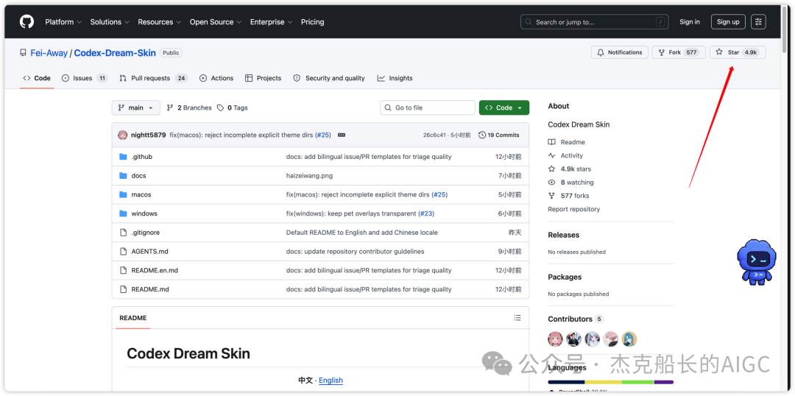Open the Releases heading link
The height and width of the screenshot is (396, 795).
pyautogui.click(x=563, y=235)
